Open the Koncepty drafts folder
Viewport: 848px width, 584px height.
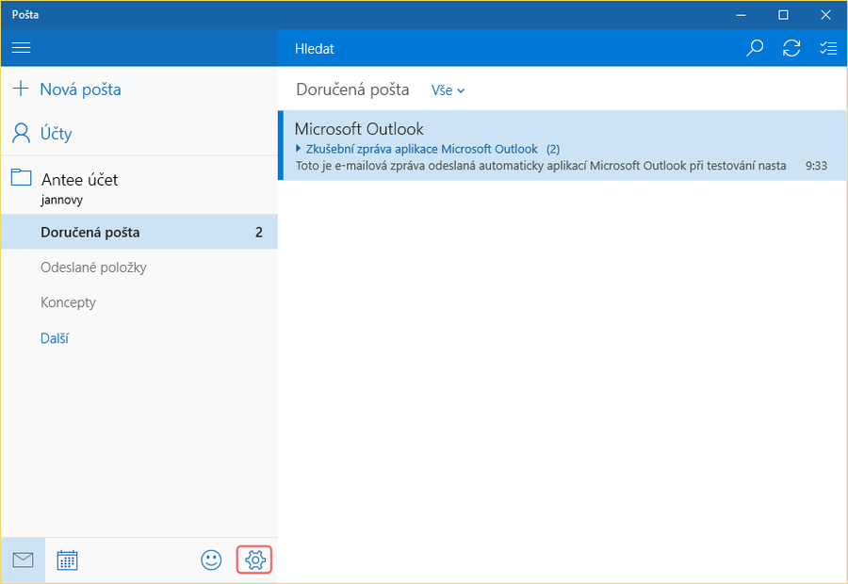click(x=68, y=302)
